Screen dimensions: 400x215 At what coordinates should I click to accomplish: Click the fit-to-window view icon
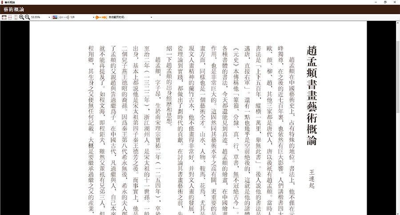point(4,17)
